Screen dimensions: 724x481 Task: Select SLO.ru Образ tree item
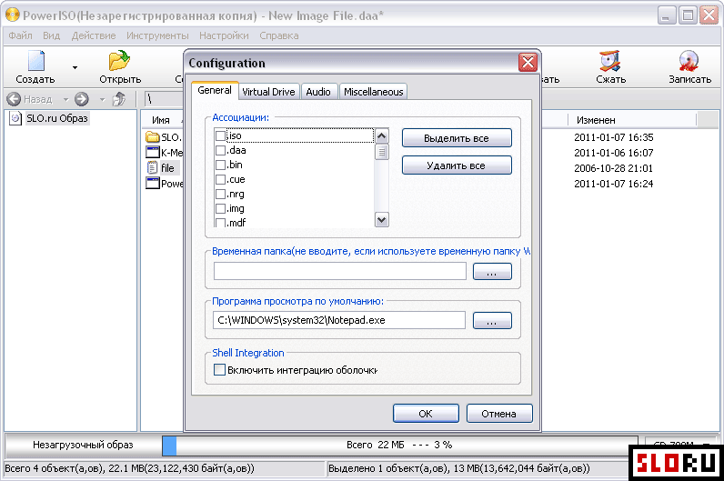pyautogui.click(x=56, y=118)
